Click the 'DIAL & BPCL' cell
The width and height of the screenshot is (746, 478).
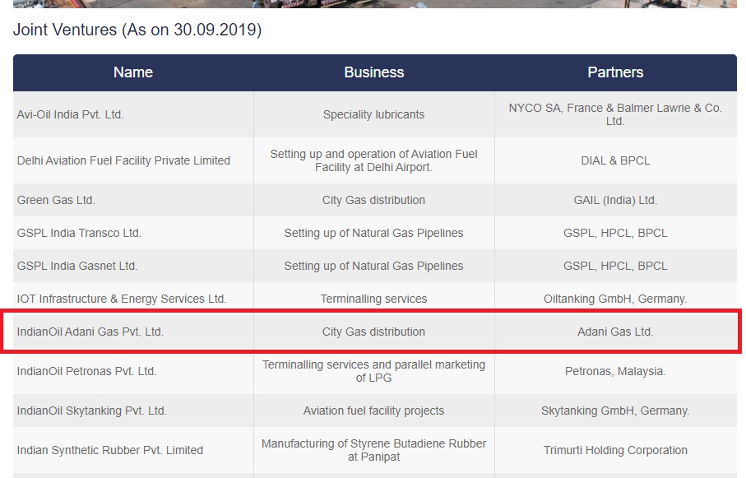coord(616,160)
